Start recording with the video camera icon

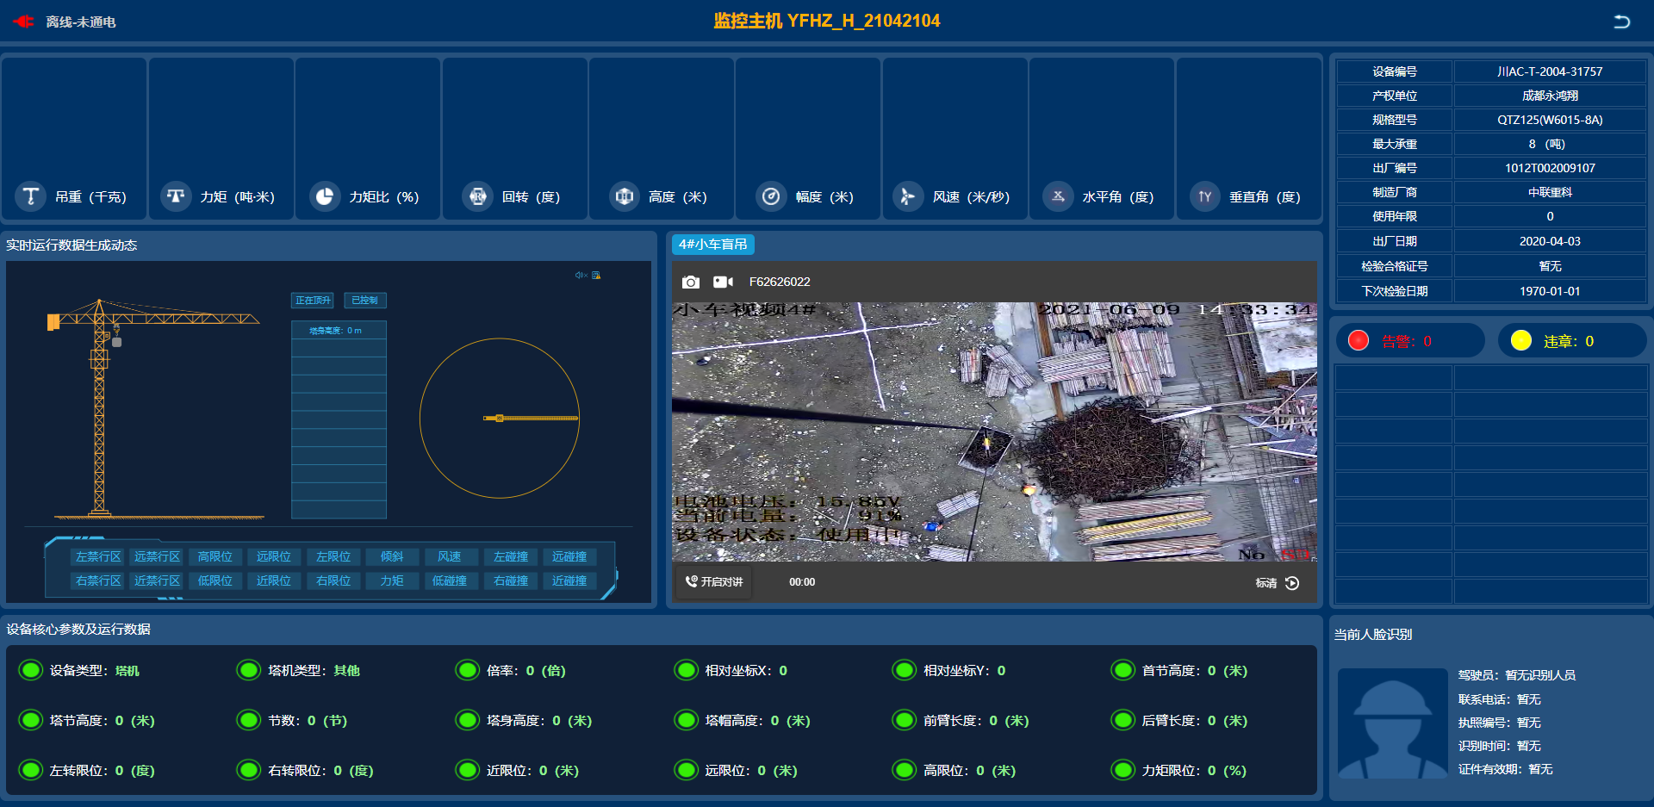723,282
